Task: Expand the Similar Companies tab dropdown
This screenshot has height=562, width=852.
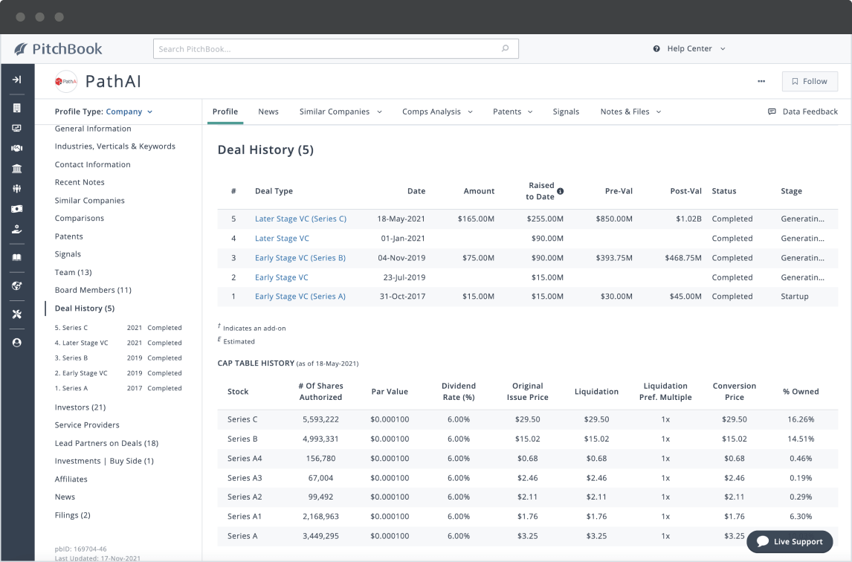Action: (379, 112)
